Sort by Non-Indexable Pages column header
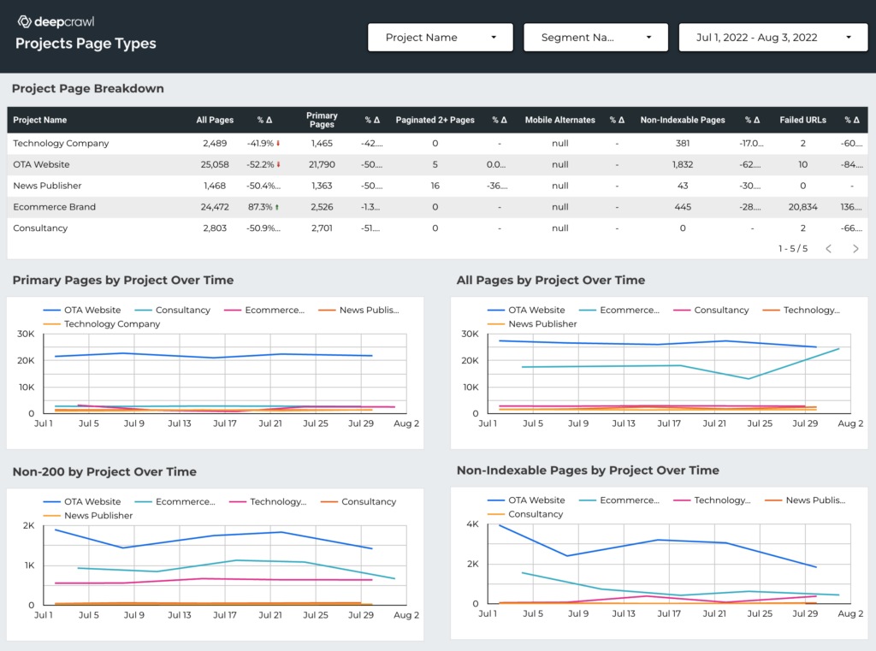This screenshot has width=876, height=651. (x=683, y=121)
